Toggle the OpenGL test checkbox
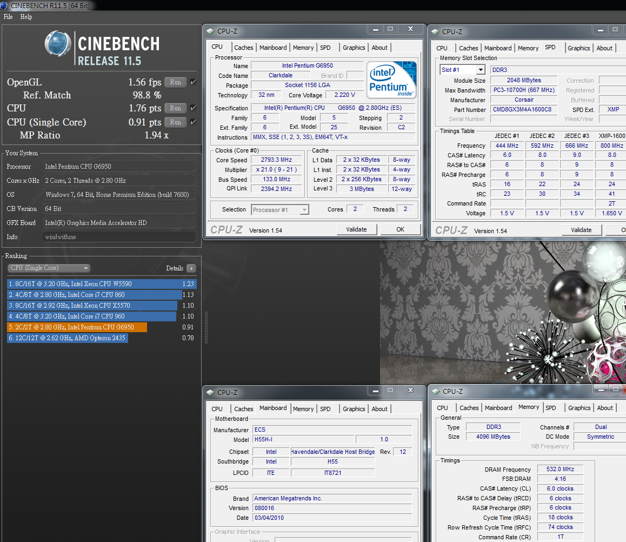The width and height of the screenshot is (626, 542). point(193,82)
